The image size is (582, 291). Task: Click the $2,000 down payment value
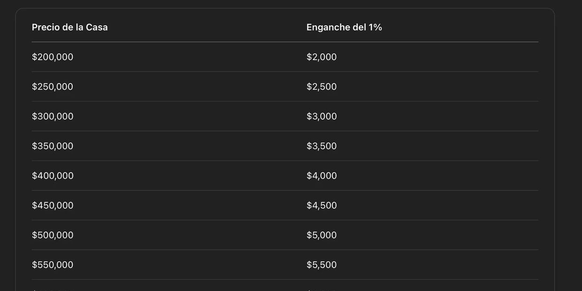click(322, 57)
